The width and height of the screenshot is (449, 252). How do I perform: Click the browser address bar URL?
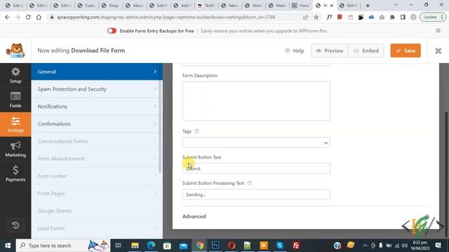click(x=166, y=17)
